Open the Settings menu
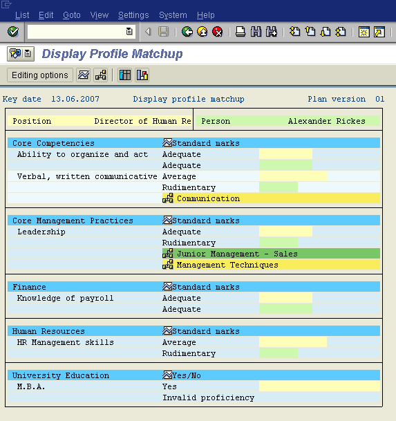Screen dimensions: 396x421 pyautogui.click(x=133, y=15)
